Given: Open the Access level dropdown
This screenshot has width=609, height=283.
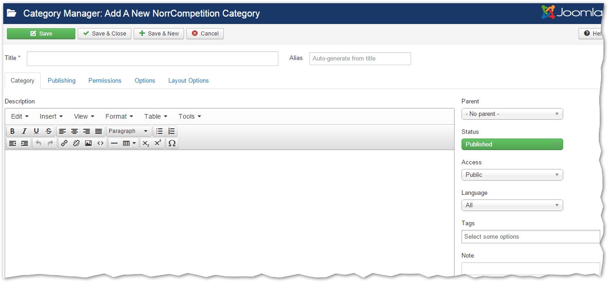Looking at the screenshot, I should (x=512, y=175).
